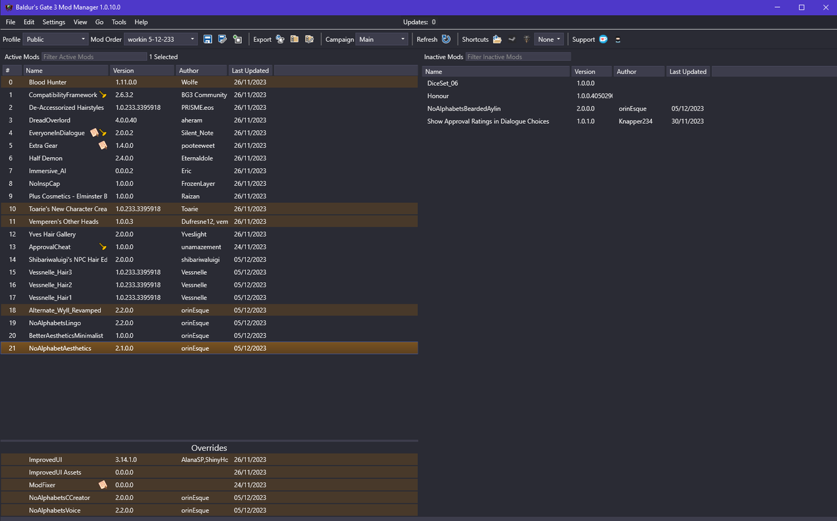The width and height of the screenshot is (837, 521).
Task: Click the Filter Inactive Mods field
Action: (x=518, y=57)
